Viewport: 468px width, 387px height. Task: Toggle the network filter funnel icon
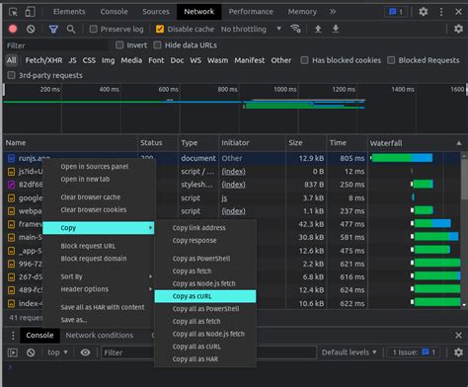point(53,30)
